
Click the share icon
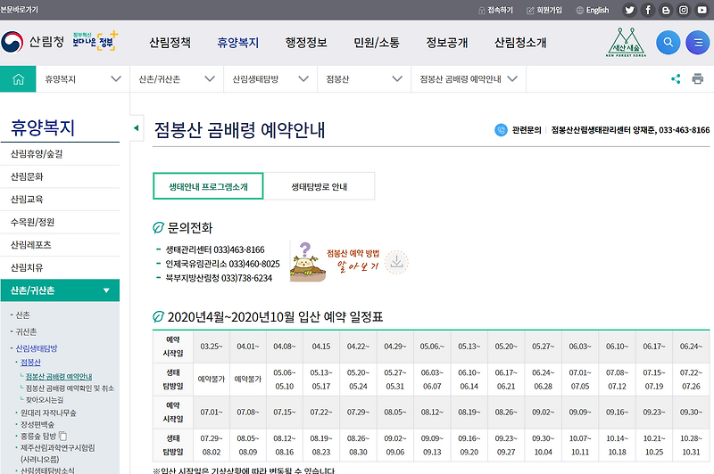[x=676, y=78]
